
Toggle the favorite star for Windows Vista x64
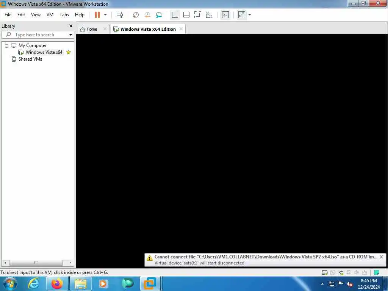click(69, 52)
